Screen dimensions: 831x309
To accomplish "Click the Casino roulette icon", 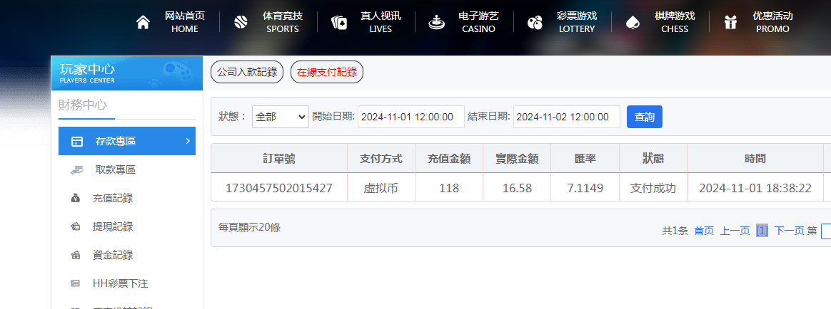I will click(x=435, y=23).
